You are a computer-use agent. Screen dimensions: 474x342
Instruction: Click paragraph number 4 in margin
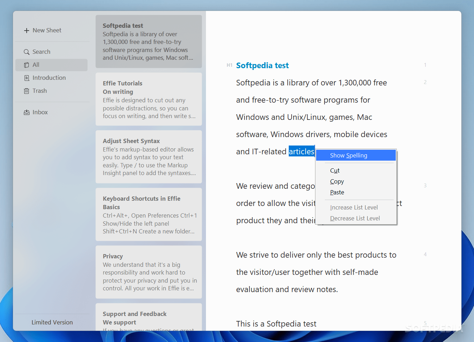pos(425,254)
